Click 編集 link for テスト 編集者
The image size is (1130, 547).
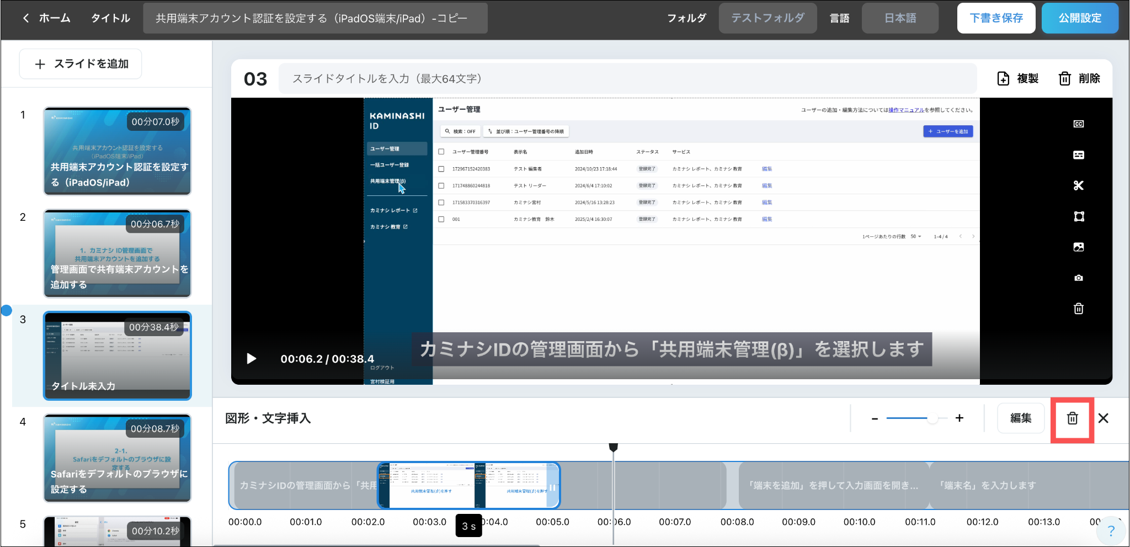[x=767, y=169]
